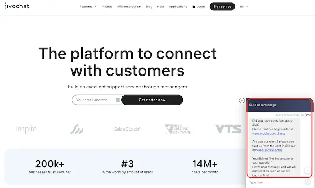Click the HBXL Building Software logo

(x=178, y=129)
